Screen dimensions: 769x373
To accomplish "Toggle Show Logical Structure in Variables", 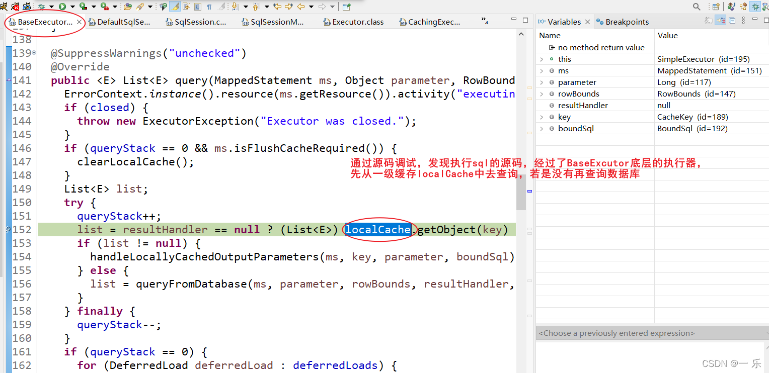I will [x=720, y=20].
